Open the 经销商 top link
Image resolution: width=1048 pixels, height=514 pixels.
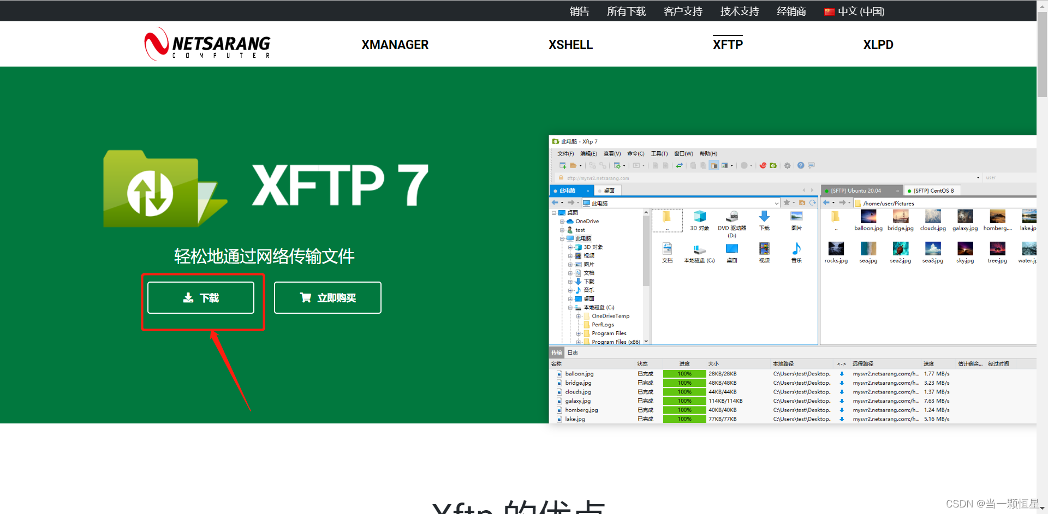click(791, 11)
